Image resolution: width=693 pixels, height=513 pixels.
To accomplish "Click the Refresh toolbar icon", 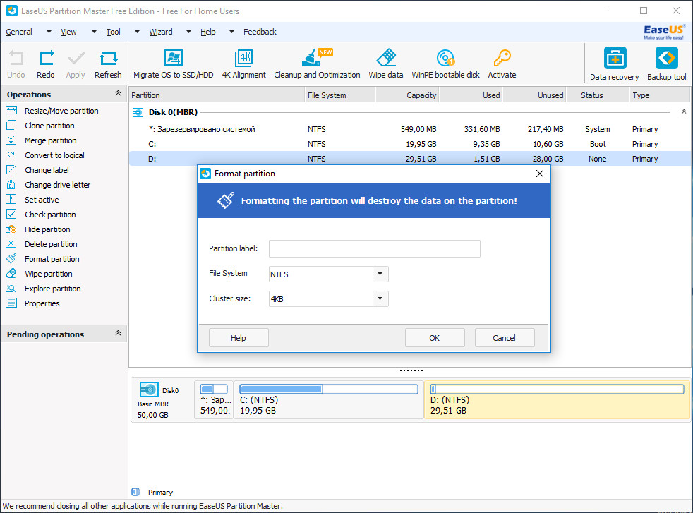I will (108, 59).
